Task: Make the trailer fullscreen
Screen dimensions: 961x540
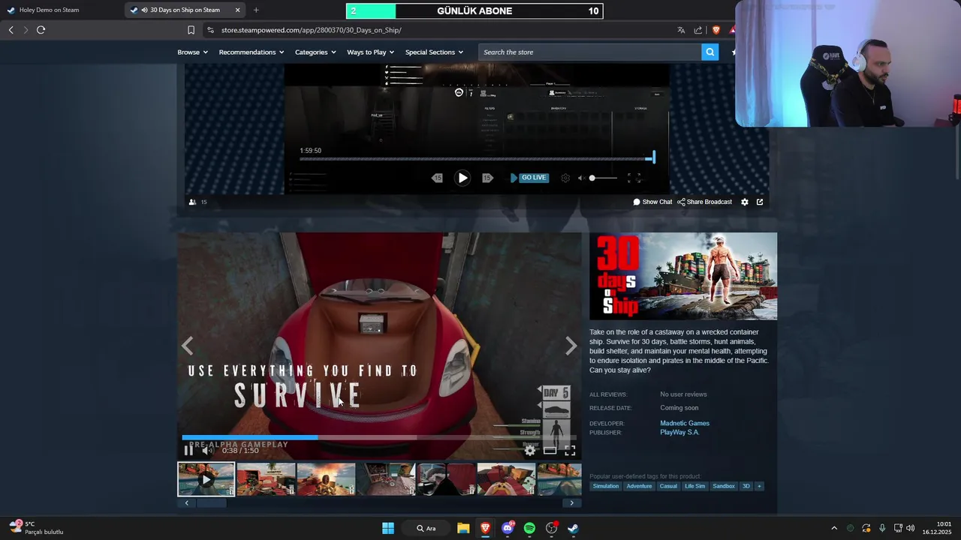Action: 570,450
